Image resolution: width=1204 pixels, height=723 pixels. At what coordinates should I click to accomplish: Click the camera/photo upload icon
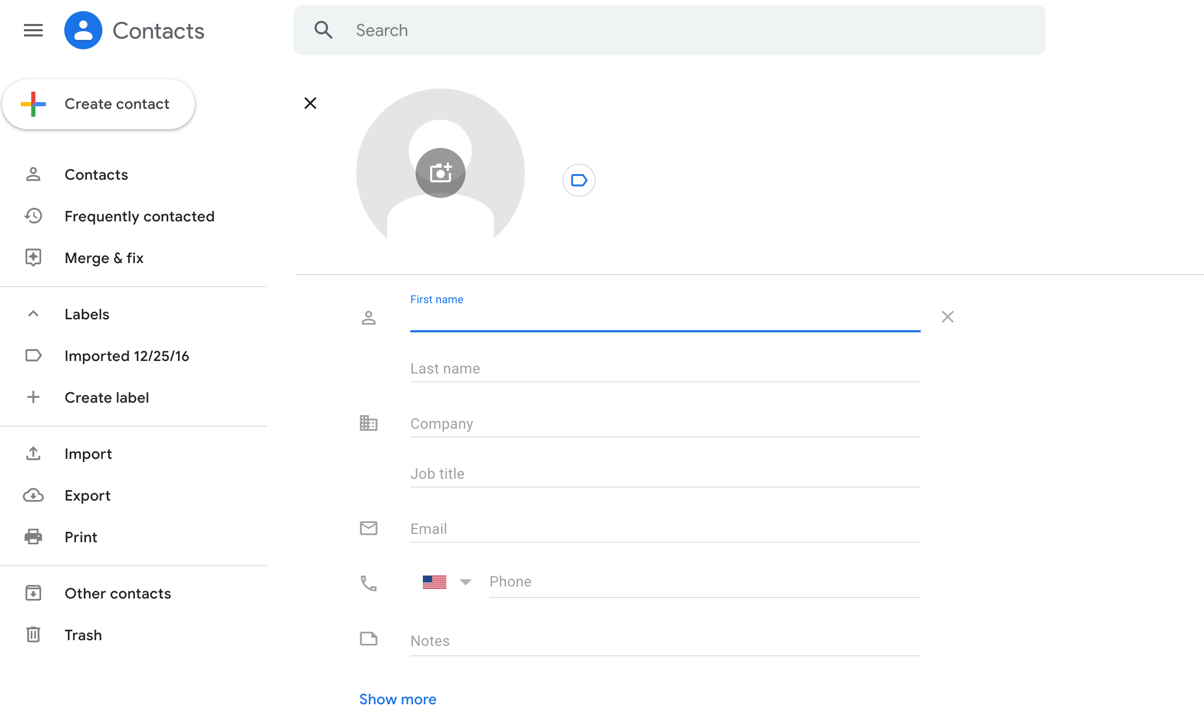[441, 172]
